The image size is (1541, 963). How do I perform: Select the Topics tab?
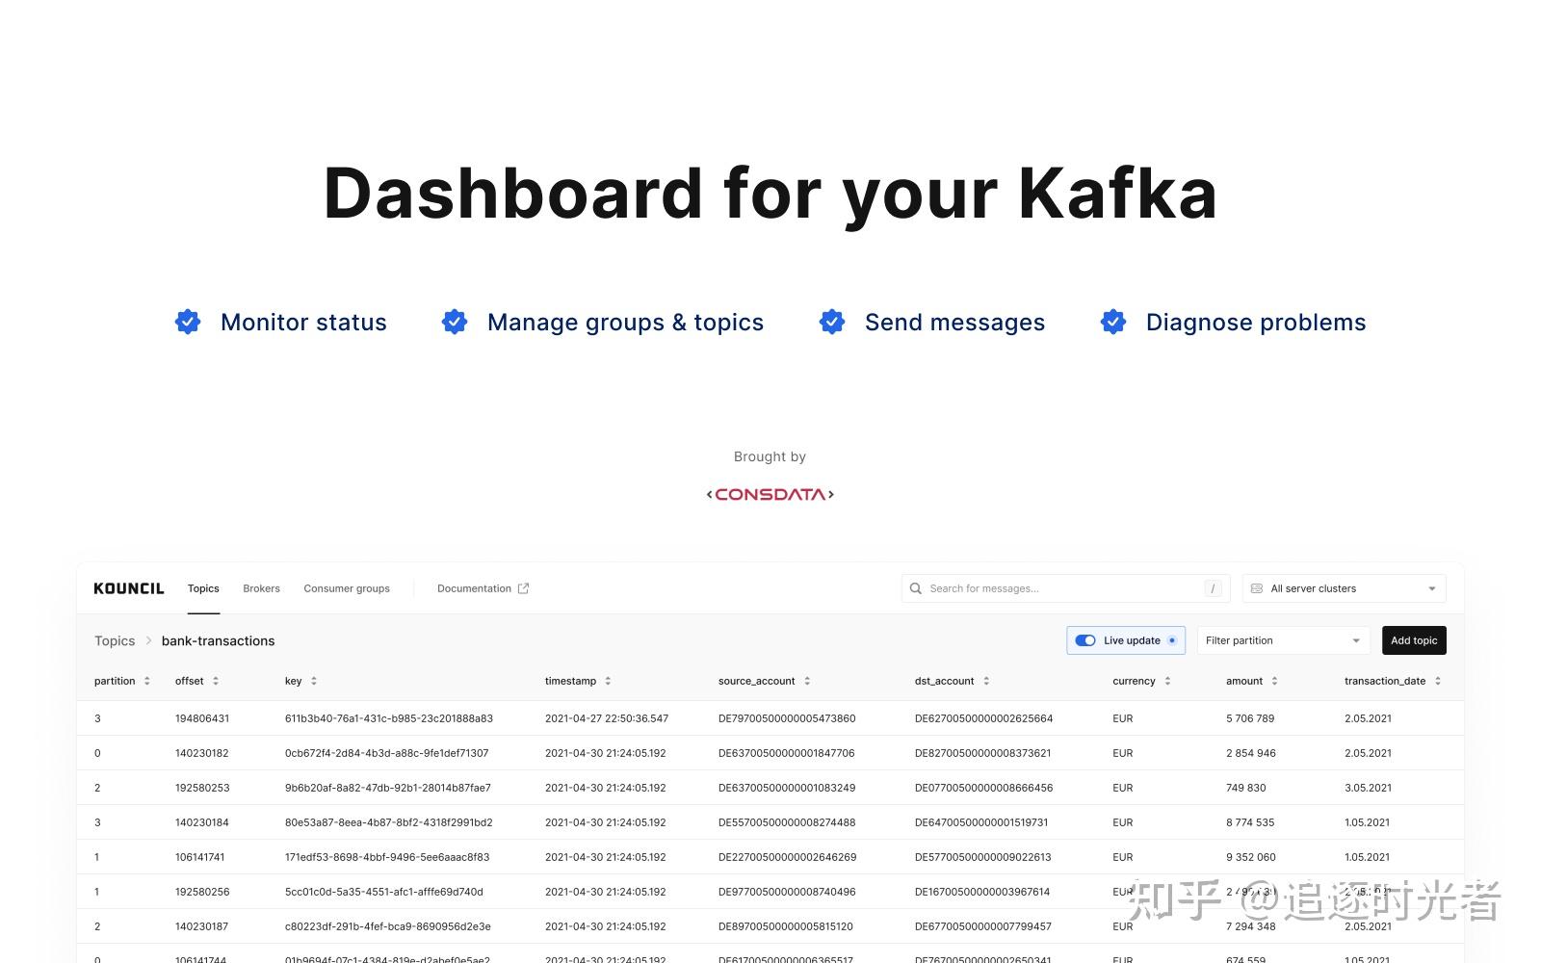coord(203,588)
